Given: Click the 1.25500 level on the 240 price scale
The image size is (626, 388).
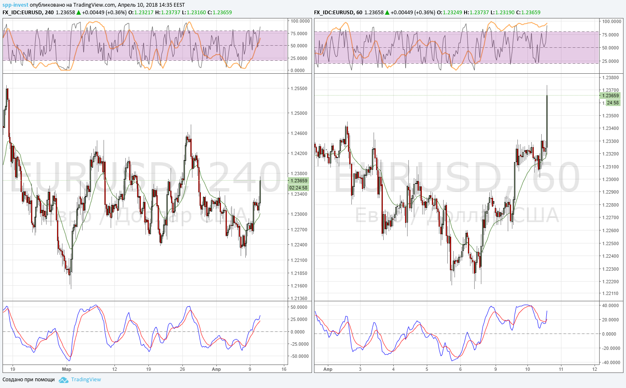Looking at the screenshot, I should [299, 88].
